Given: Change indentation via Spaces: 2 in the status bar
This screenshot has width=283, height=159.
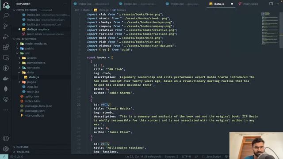Looking at the screenshot, I should point(171,156).
